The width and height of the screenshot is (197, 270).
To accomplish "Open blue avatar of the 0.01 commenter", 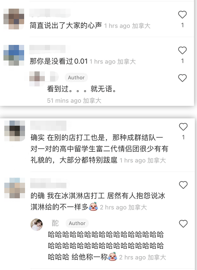I will [x=14, y=55].
